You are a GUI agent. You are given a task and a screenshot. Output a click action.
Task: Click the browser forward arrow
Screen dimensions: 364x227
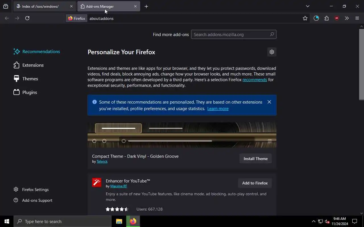tap(17, 18)
